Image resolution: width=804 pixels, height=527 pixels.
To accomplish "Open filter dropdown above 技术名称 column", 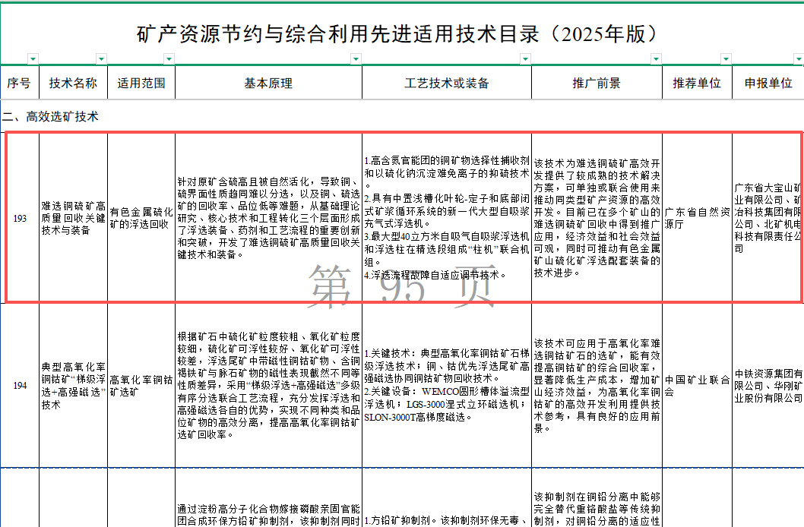I will (x=101, y=58).
